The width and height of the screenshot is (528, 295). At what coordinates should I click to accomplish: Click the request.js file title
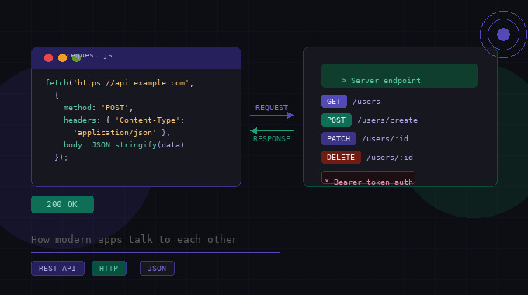pos(89,55)
